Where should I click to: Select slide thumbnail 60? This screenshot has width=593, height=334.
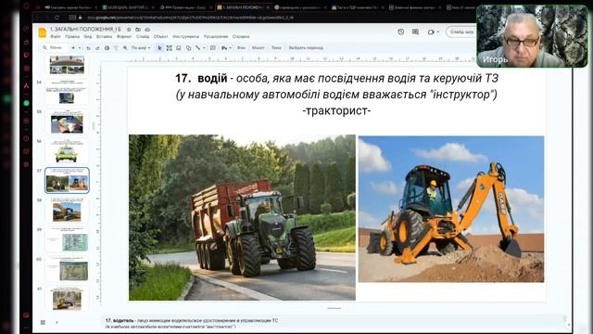(x=67, y=269)
